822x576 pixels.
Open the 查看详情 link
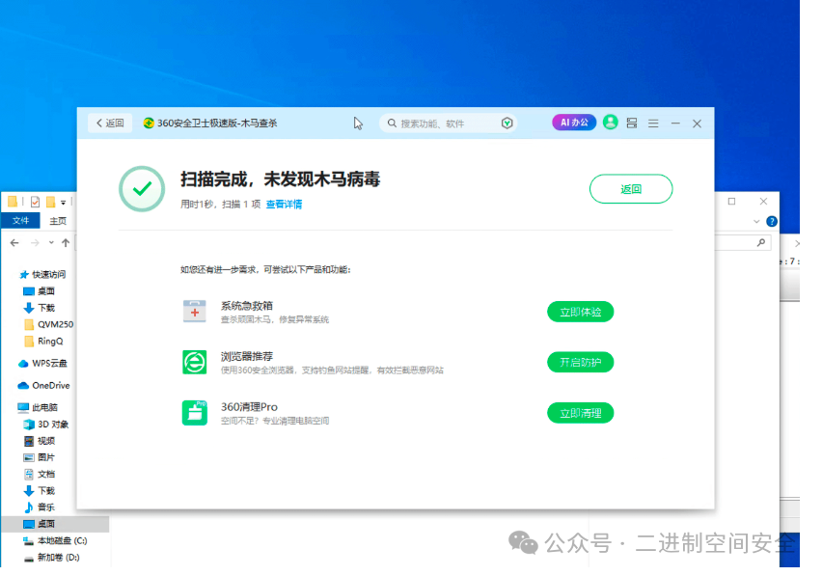285,204
